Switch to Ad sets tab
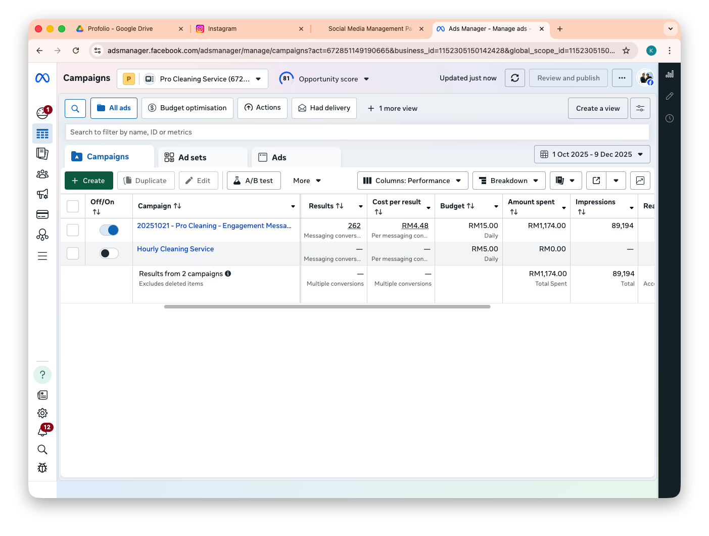This screenshot has height=536, width=709. [x=203, y=157]
